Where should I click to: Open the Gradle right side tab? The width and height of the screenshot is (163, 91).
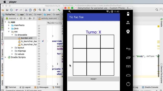[161, 22]
